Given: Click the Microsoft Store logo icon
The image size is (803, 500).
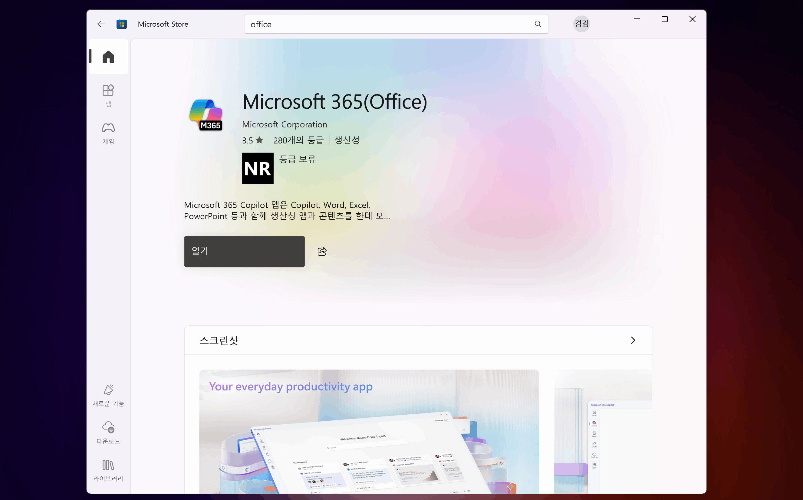Looking at the screenshot, I should point(122,24).
